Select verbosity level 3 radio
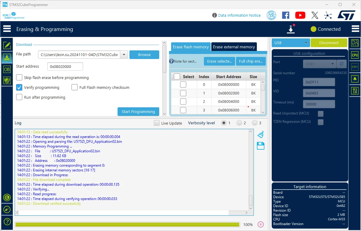The width and height of the screenshot is (361, 231). 255,123
